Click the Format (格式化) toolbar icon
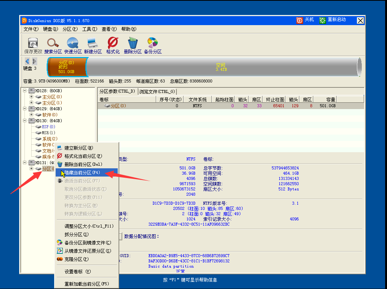The width and height of the screenshot is (387, 289). click(x=113, y=43)
